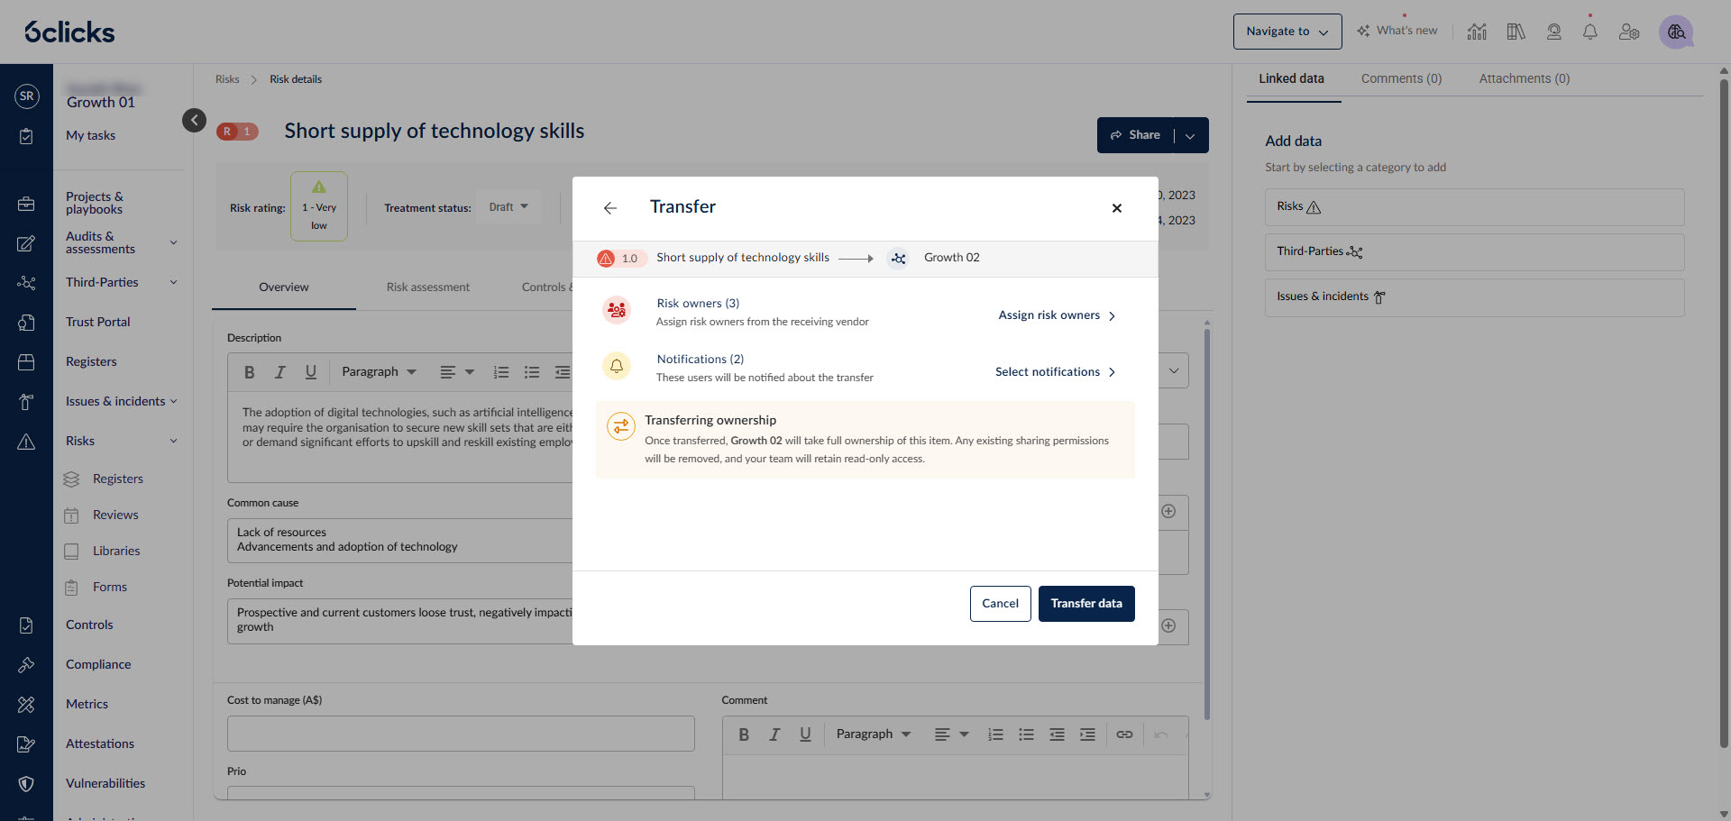This screenshot has height=821, width=1731.
Task: Open Select notifications link
Action: (1055, 372)
